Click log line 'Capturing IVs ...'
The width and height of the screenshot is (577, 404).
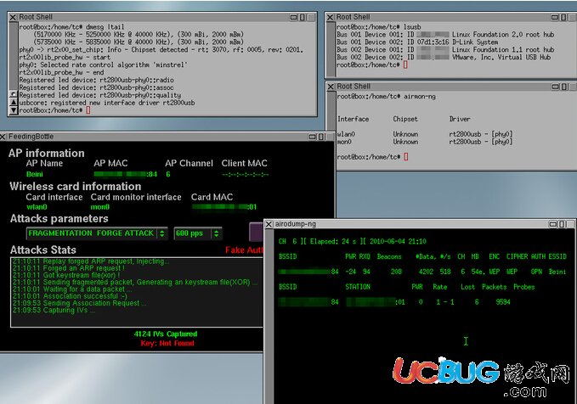coord(54,311)
